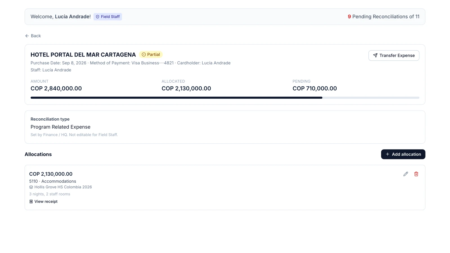The height and width of the screenshot is (253, 450).
Task: Click the Partial status badge
Action: point(151,55)
